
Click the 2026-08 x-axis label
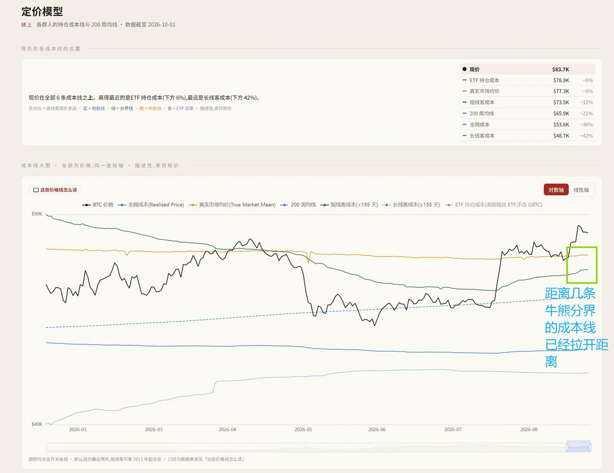[x=529, y=430]
